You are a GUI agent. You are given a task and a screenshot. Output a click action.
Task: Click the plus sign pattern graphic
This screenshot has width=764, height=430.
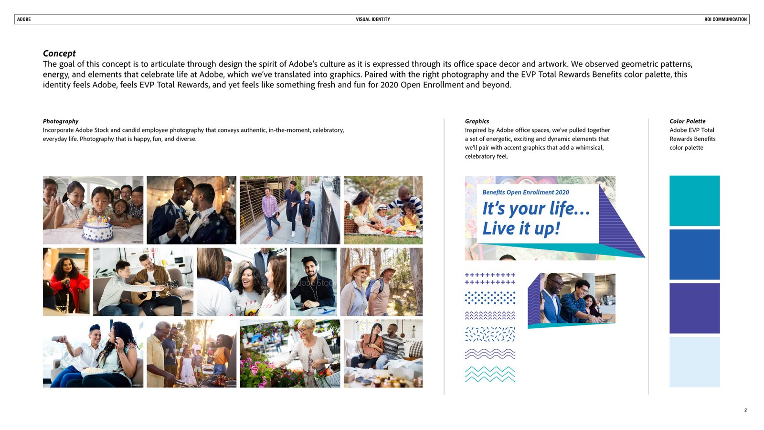pyautogui.click(x=490, y=279)
